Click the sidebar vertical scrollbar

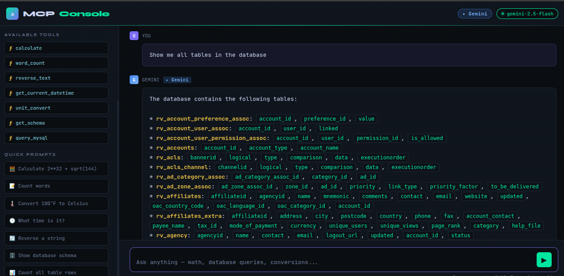pyautogui.click(x=118, y=185)
